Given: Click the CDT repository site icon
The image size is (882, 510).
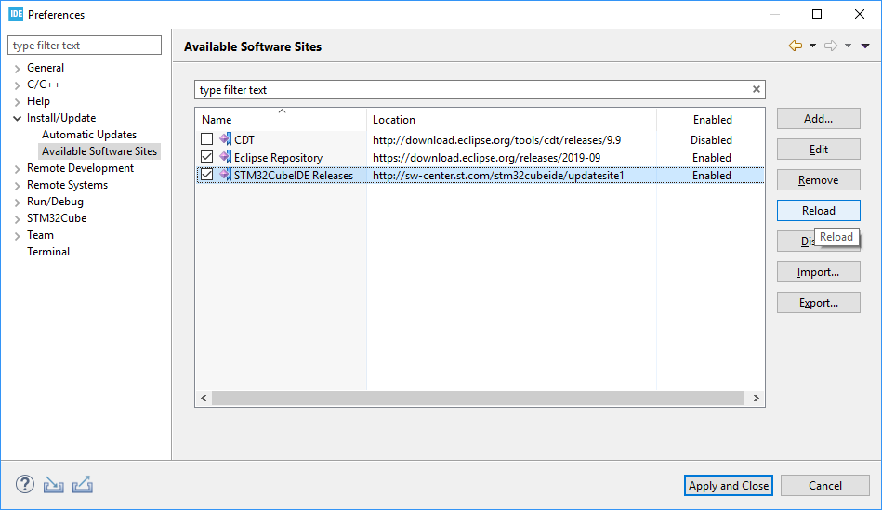Looking at the screenshot, I should click(225, 139).
